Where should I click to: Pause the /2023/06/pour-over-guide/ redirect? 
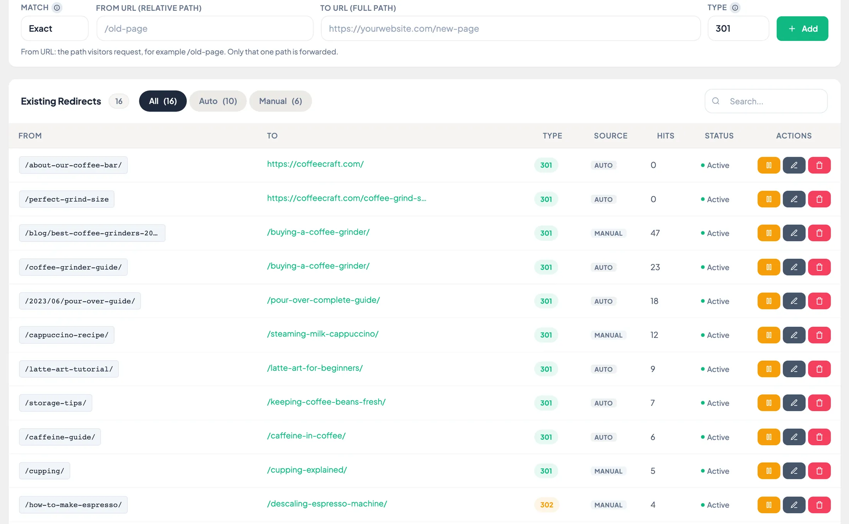pos(769,301)
